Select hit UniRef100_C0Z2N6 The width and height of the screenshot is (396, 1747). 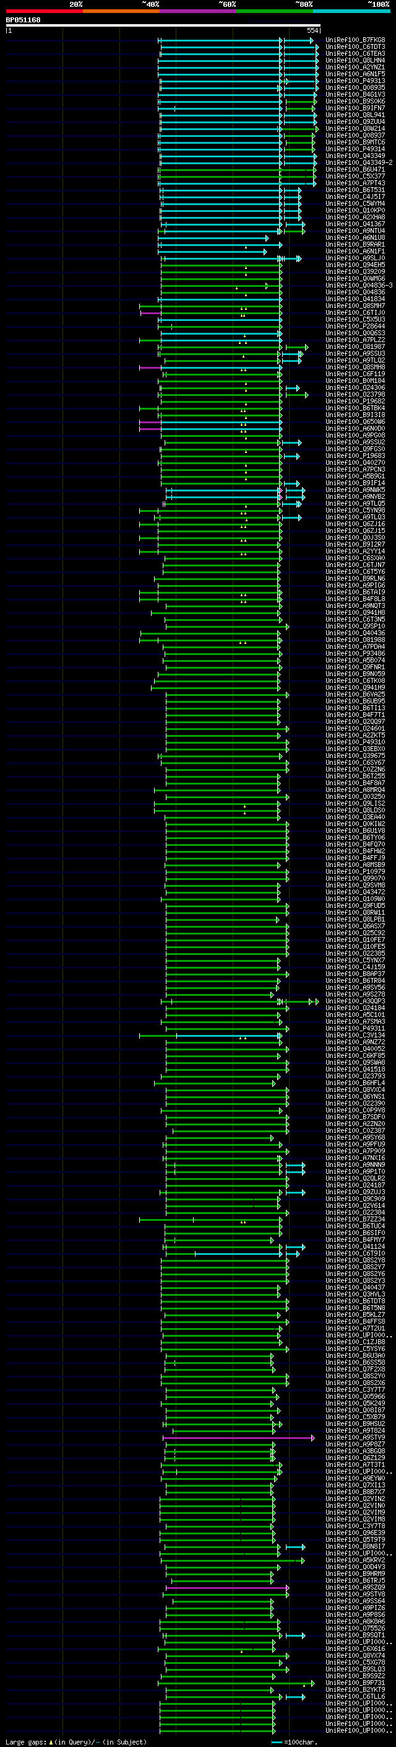click(355, 770)
